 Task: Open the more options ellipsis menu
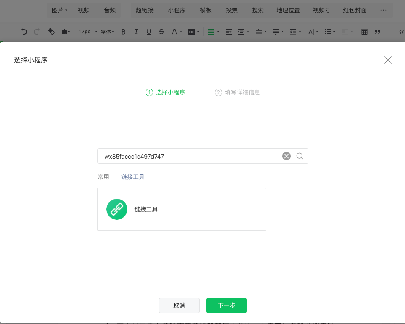(383, 10)
